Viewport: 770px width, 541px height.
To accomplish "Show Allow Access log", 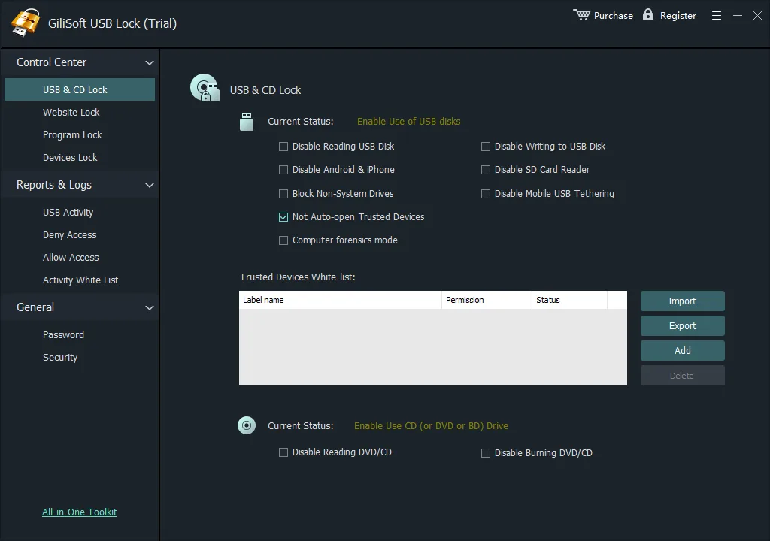I will point(71,257).
